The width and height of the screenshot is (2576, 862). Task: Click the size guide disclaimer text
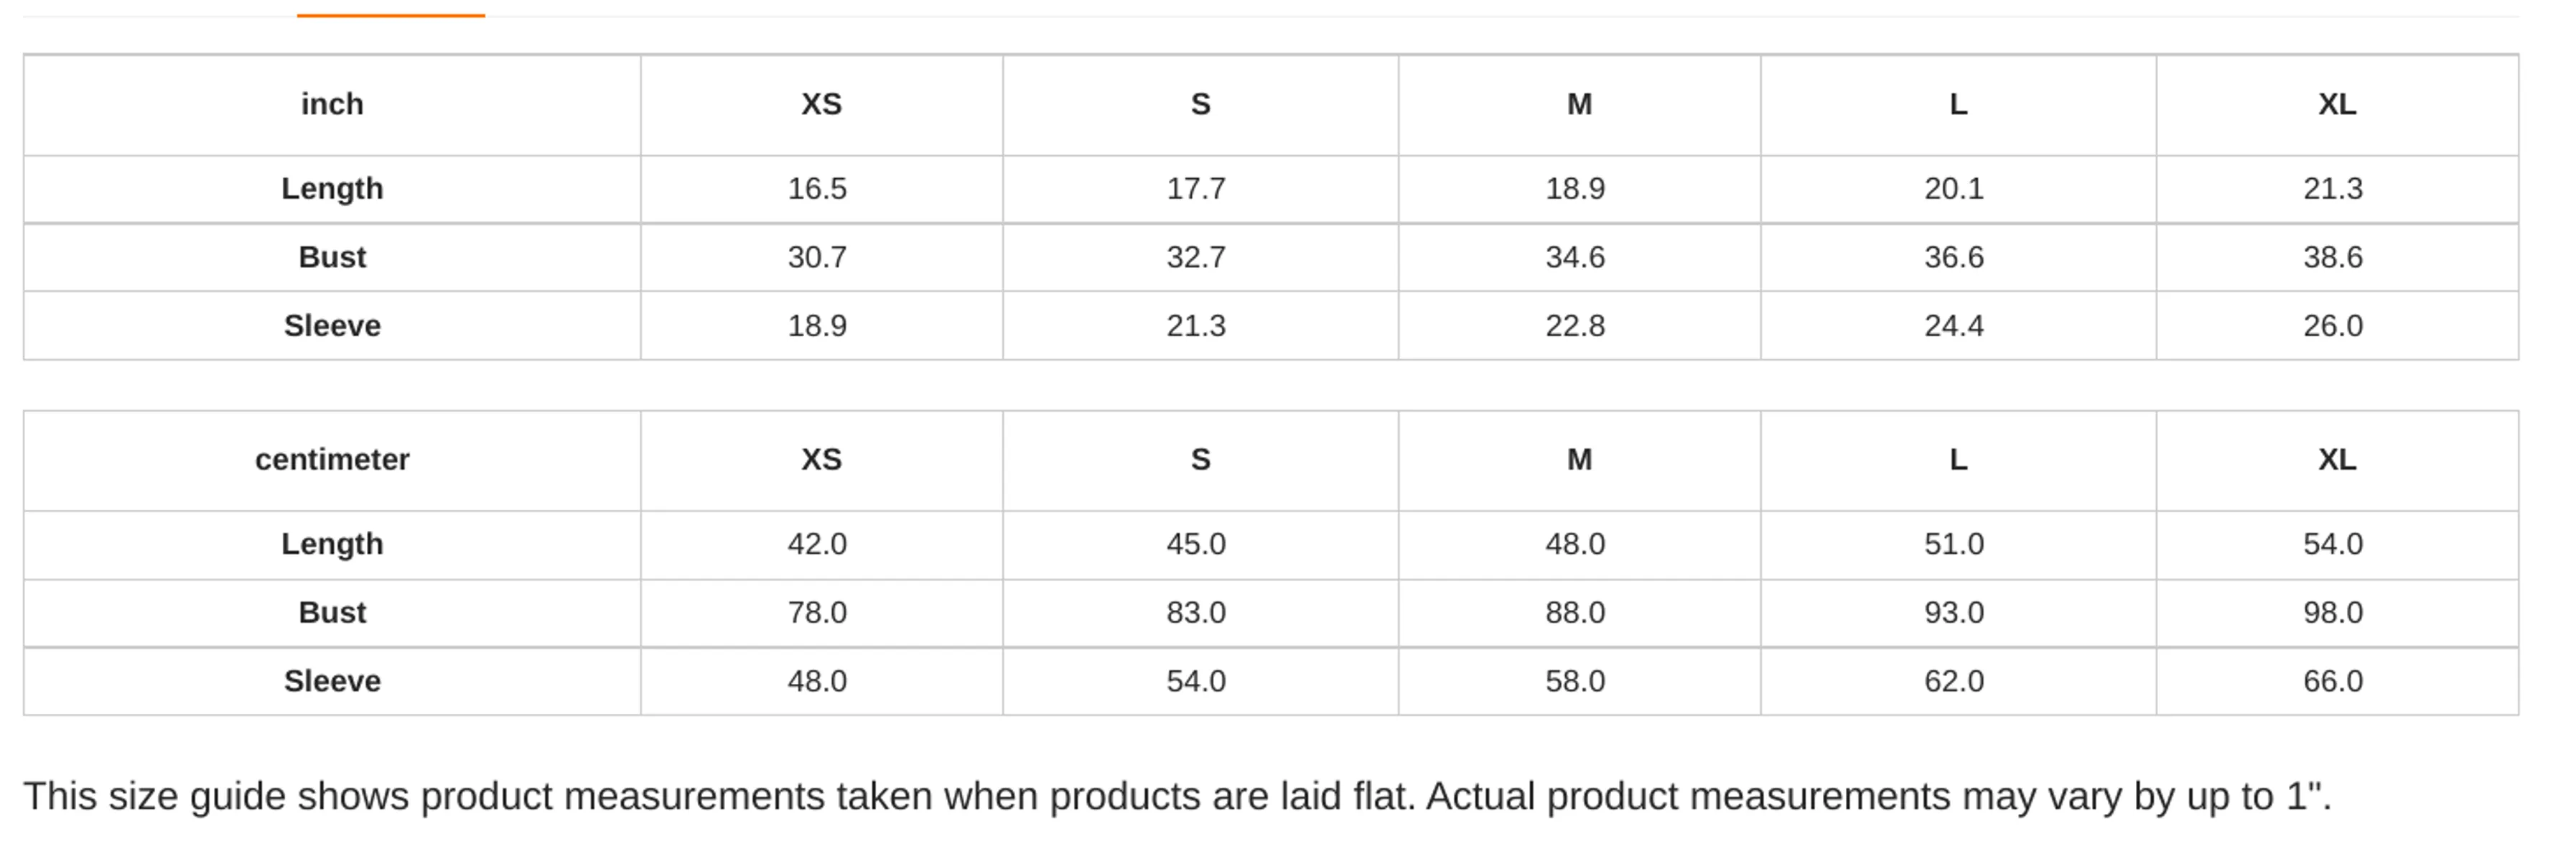coord(1177,797)
